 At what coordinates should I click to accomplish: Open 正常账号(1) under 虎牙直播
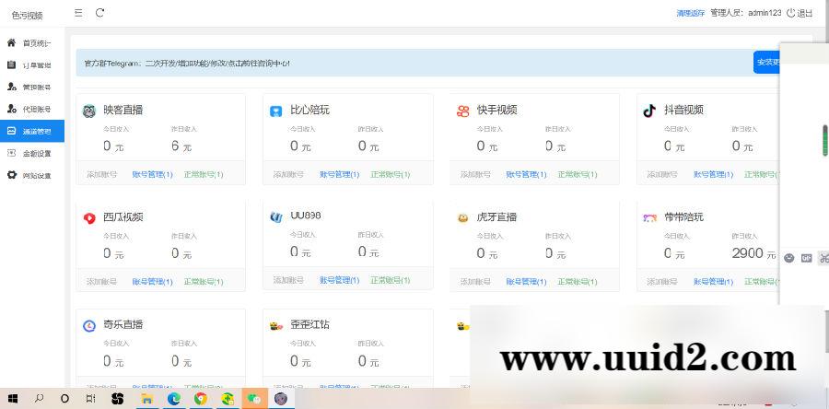[x=578, y=282]
